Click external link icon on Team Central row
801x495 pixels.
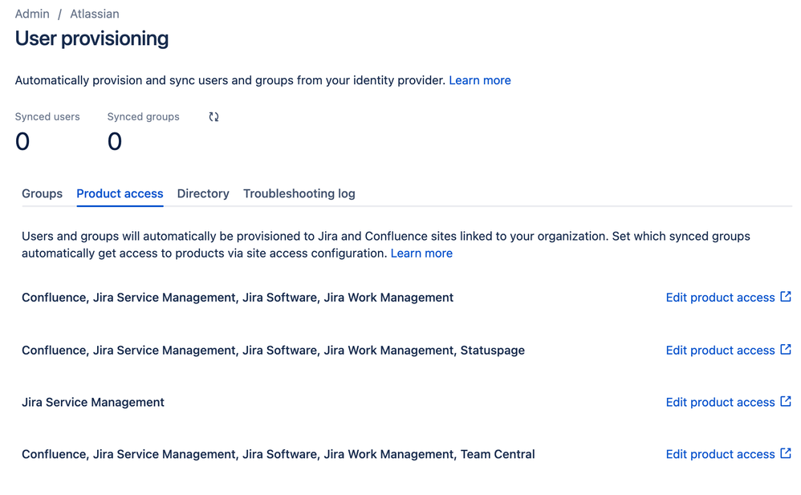coord(786,453)
